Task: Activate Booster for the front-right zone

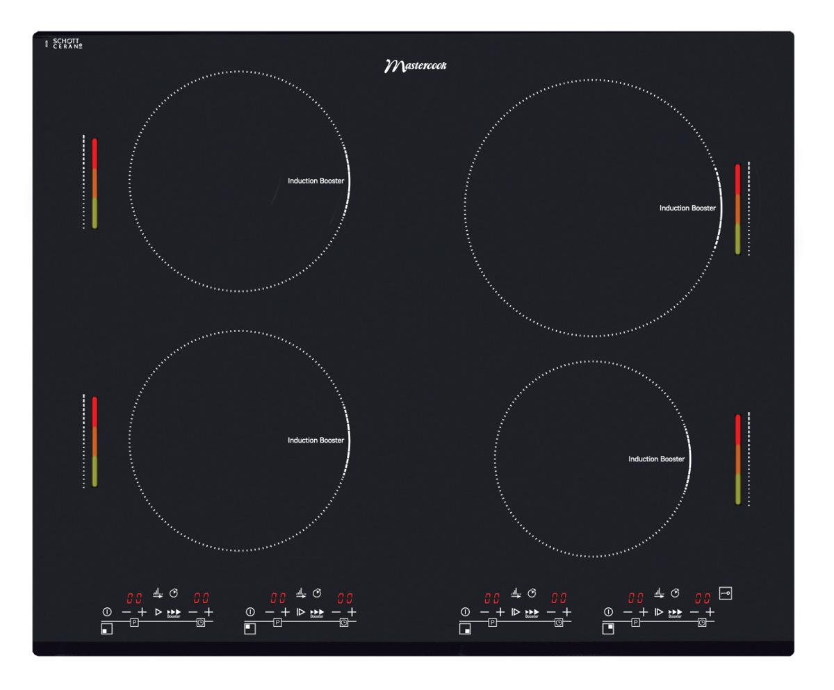Action: pos(532,614)
